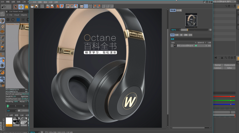The width and height of the screenshot is (239, 133).
Task: Open 比较 menu in Picture Viewer
Action: (51, 2)
